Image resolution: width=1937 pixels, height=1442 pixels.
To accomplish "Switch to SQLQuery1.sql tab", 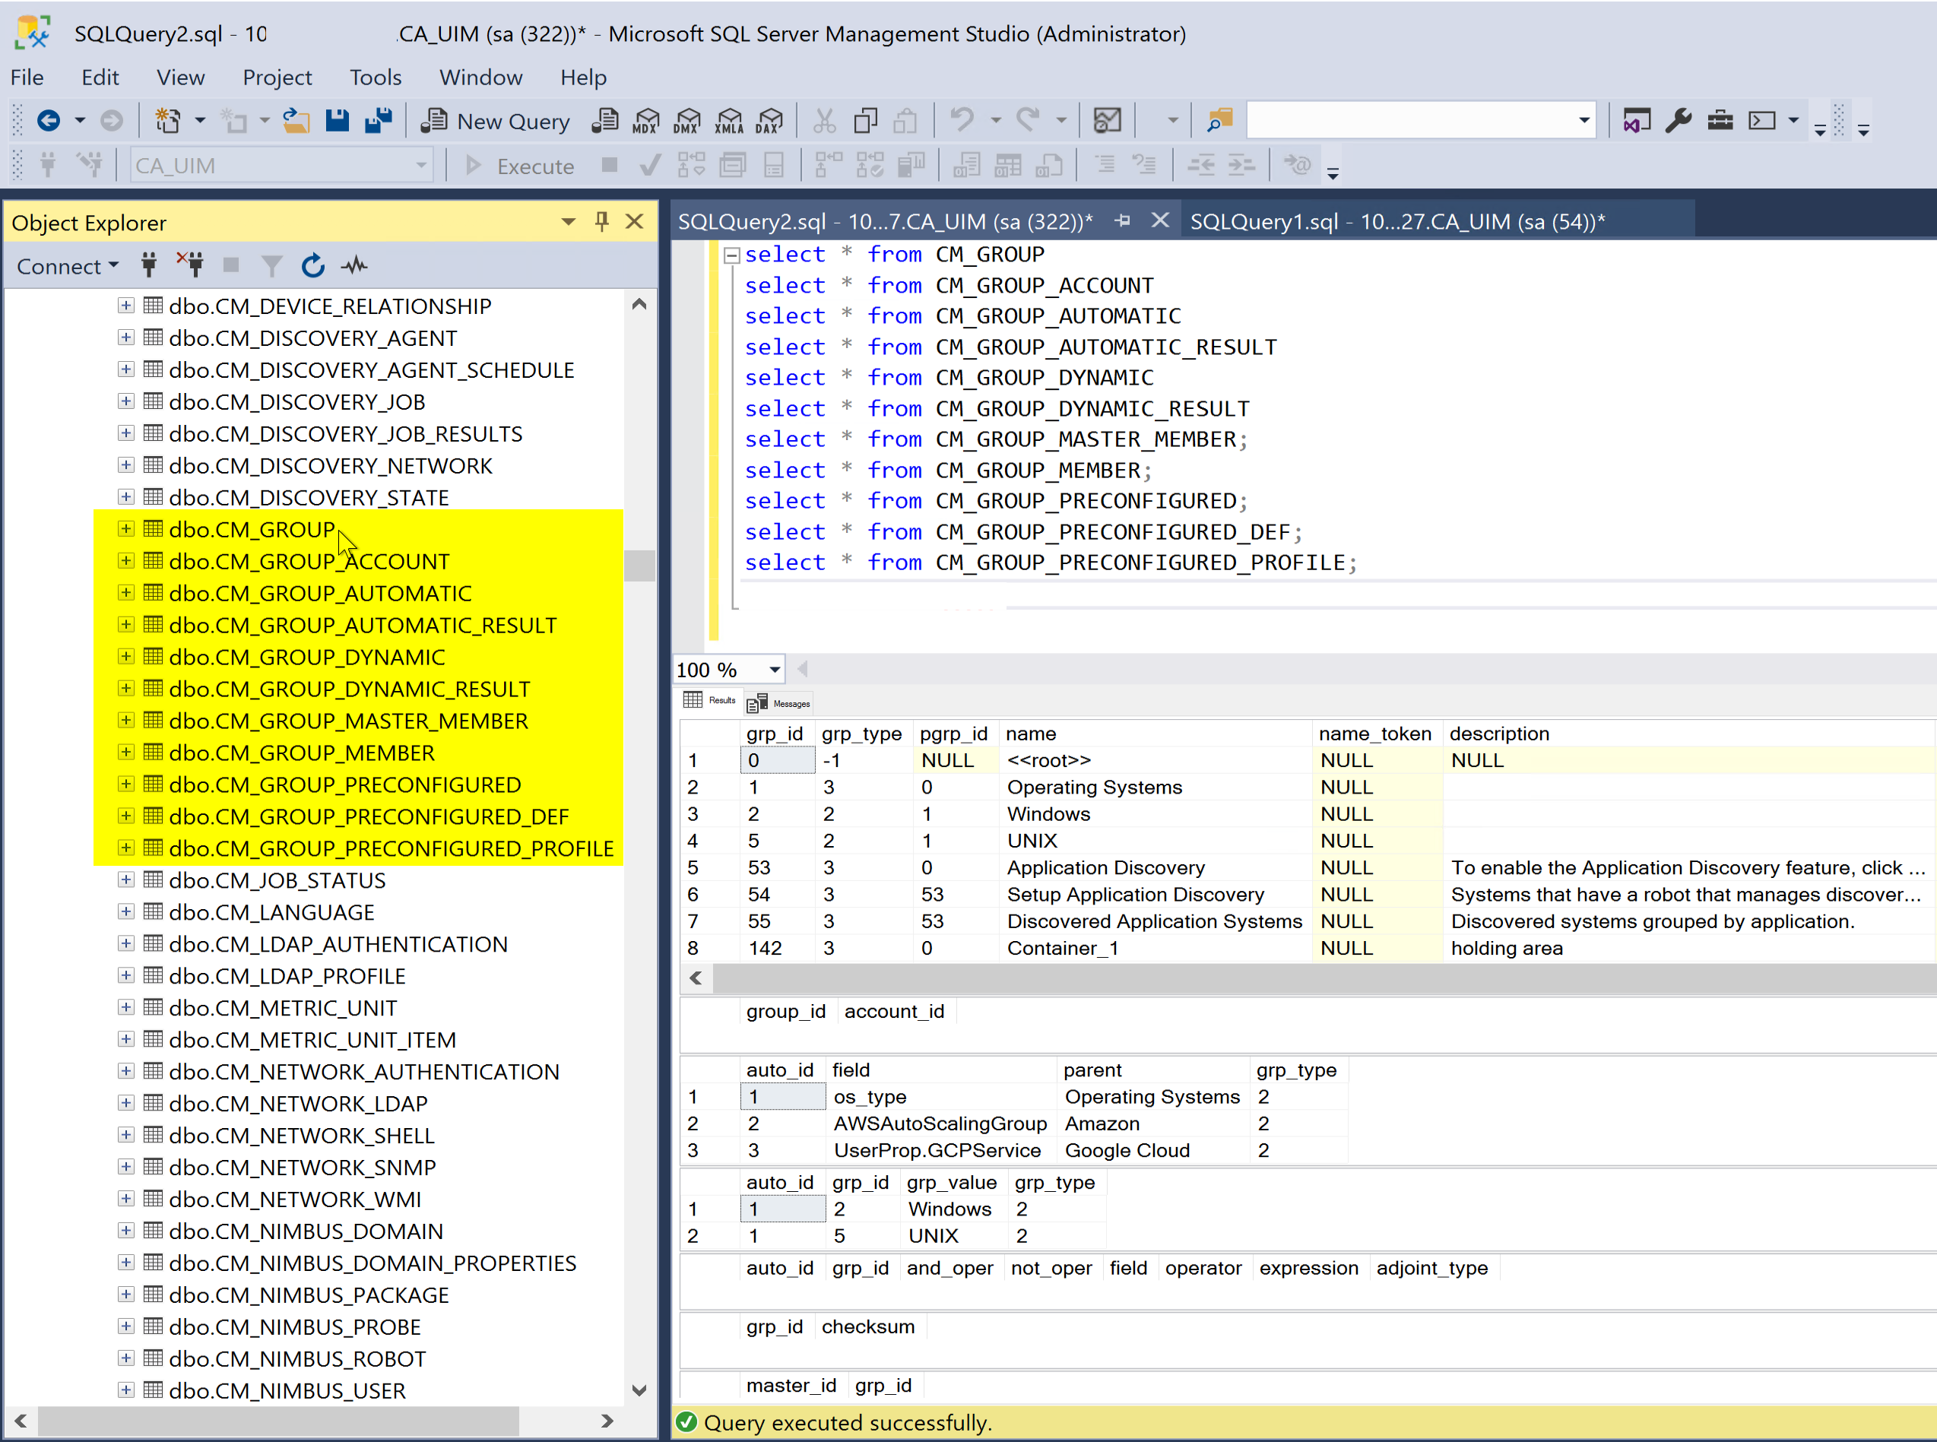I will 1396,221.
